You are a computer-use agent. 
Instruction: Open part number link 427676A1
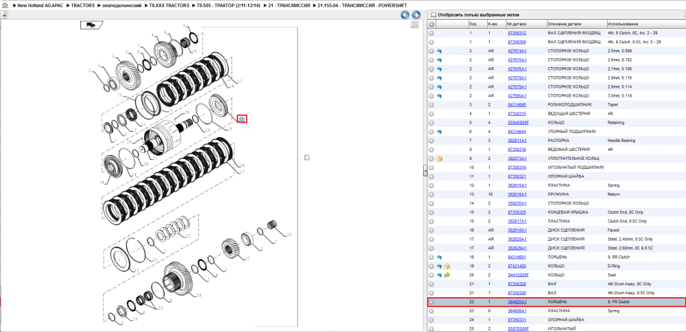coord(517,69)
